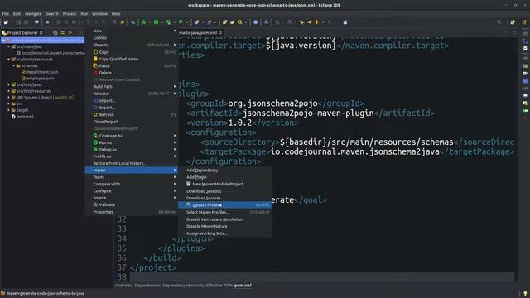The image size is (530, 298).
Task: Click the Open Type toolbar icon
Action: click(x=224, y=22)
